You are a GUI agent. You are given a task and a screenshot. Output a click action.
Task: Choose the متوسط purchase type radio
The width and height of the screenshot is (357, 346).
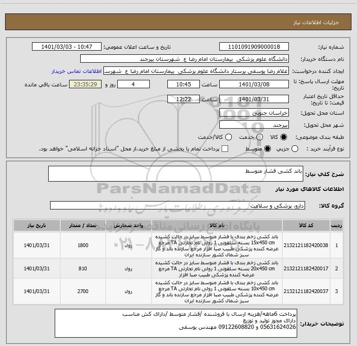pyautogui.click(x=268, y=149)
